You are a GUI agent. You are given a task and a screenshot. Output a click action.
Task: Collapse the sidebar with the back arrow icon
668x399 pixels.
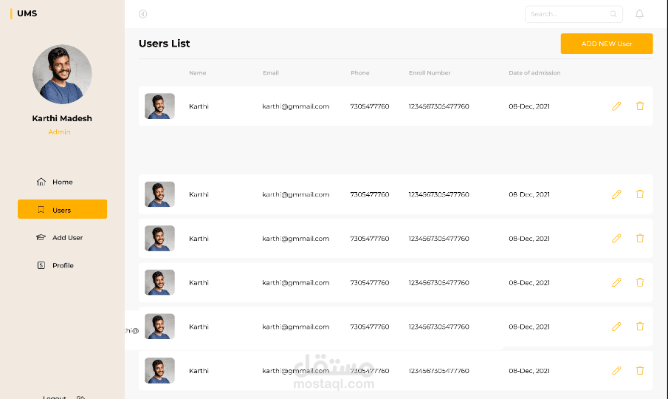point(142,14)
